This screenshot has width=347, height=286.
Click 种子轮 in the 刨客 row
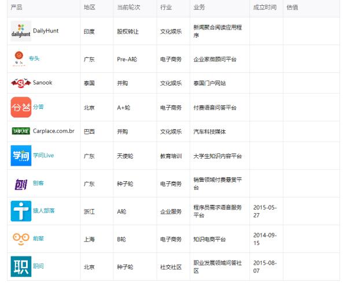[125, 184]
